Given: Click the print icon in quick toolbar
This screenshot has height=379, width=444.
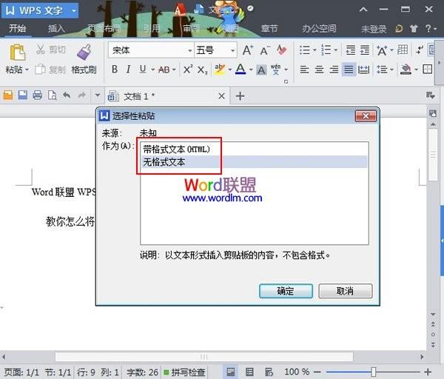Looking at the screenshot, I should point(37,95).
